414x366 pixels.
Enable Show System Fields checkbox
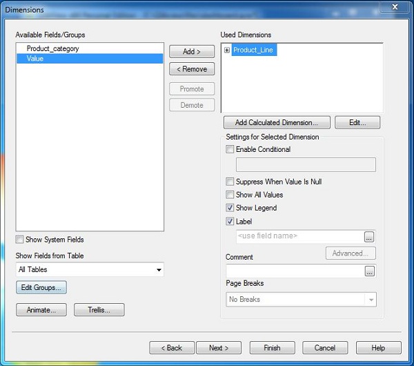point(20,240)
